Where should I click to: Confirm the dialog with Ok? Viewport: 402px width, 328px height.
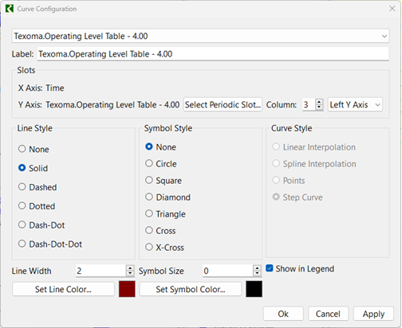point(283,314)
